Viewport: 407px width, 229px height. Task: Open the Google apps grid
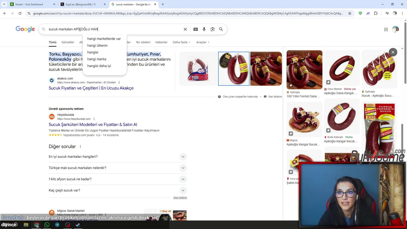point(386,29)
